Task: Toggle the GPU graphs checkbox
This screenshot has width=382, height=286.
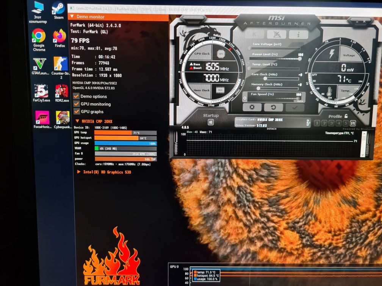Action: (x=77, y=111)
